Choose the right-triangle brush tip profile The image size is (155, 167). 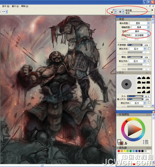coord(148,92)
